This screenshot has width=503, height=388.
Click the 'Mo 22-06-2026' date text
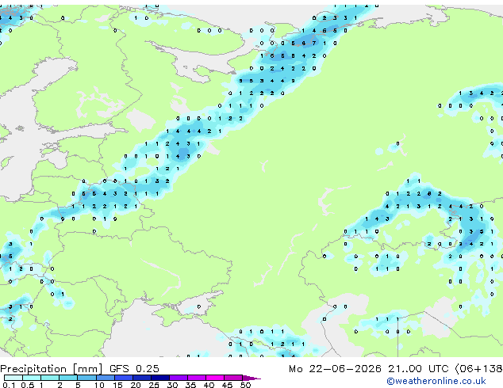335,368
